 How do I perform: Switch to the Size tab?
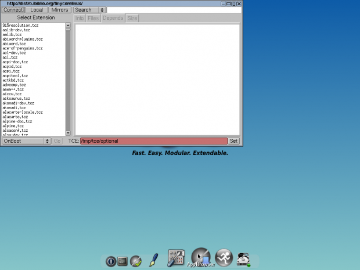coord(132,18)
